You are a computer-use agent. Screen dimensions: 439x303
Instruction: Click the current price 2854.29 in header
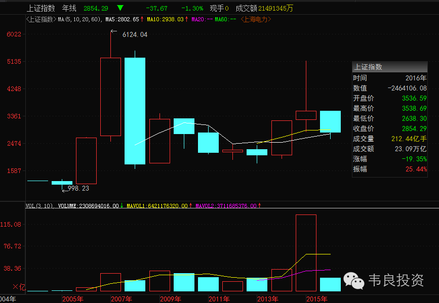pyautogui.click(x=96, y=9)
